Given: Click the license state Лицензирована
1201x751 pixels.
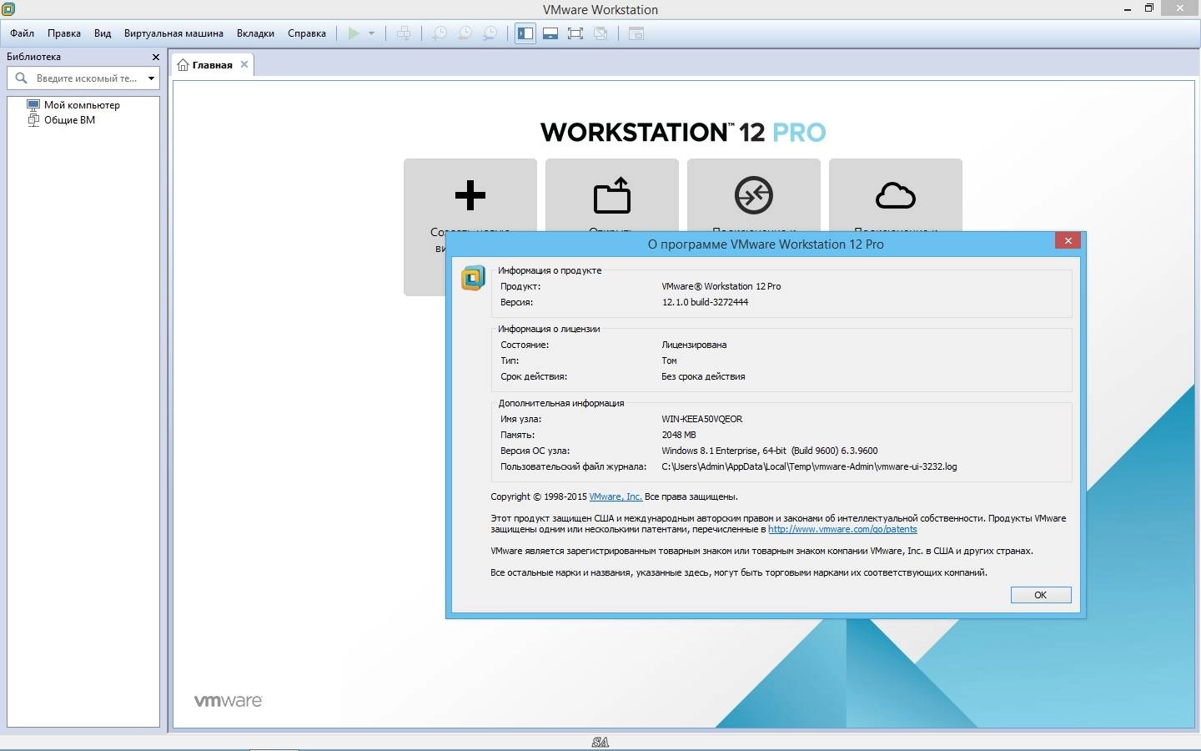Looking at the screenshot, I should tap(694, 345).
